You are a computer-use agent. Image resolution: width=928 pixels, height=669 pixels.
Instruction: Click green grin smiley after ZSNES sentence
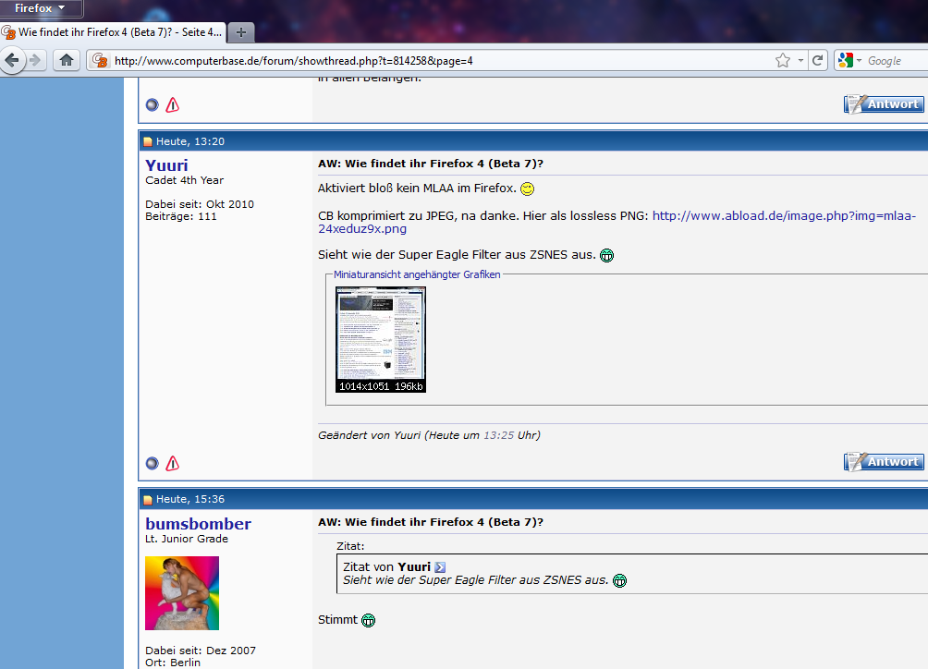point(606,256)
